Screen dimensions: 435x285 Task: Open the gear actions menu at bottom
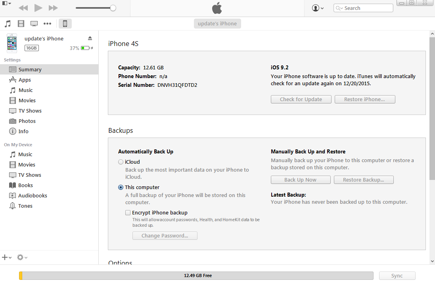click(x=22, y=257)
